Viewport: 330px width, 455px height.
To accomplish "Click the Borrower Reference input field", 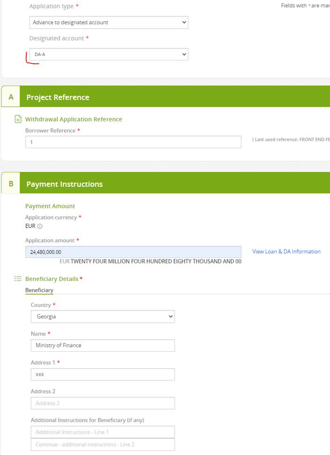I will [133, 142].
